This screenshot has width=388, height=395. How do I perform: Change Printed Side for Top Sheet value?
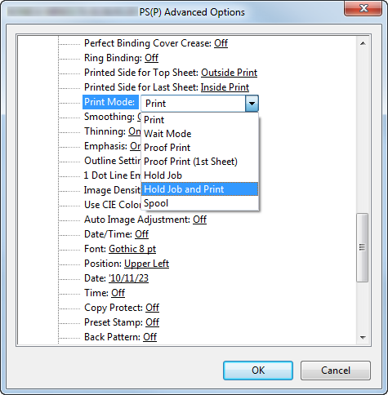tap(229, 73)
